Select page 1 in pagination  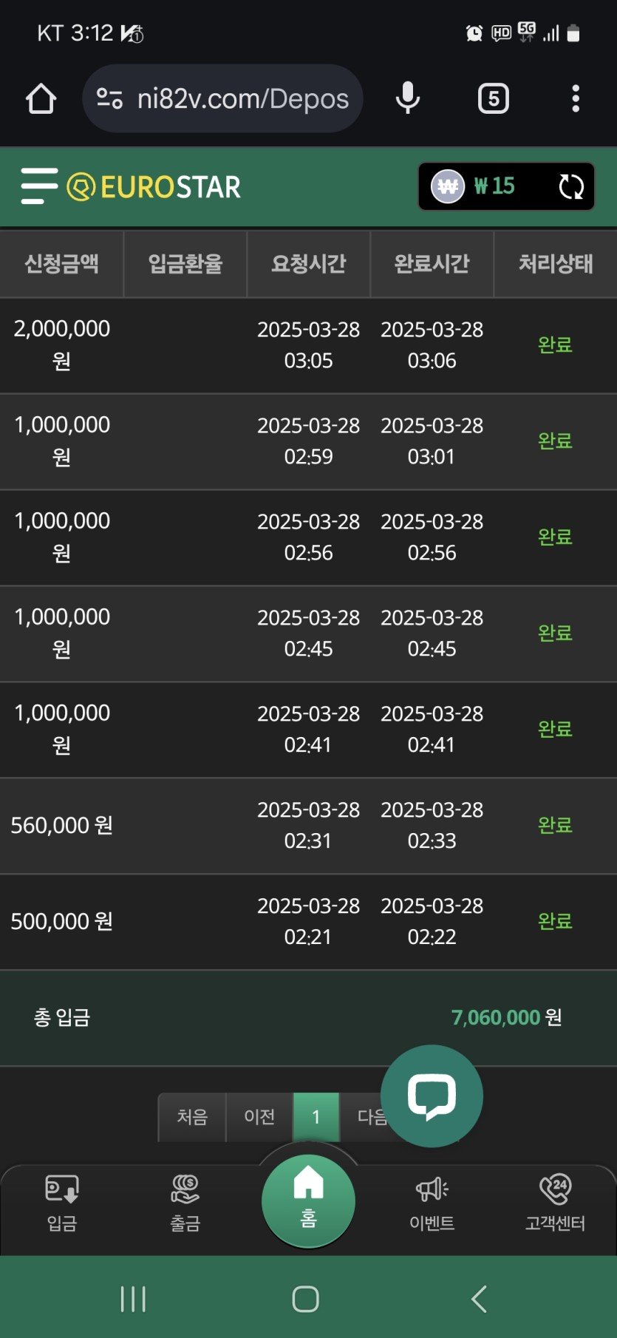point(316,1116)
